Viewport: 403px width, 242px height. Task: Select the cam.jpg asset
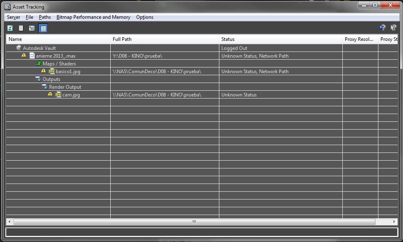point(71,95)
